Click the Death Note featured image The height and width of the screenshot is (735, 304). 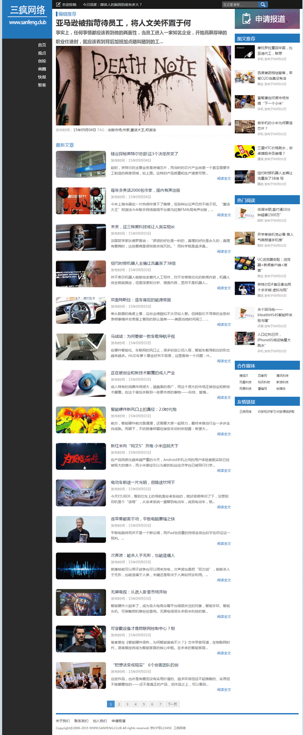click(143, 85)
